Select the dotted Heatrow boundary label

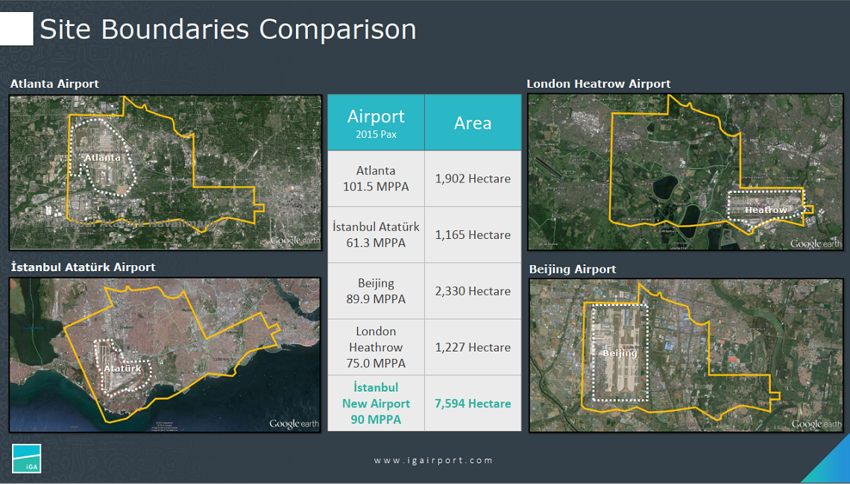[766, 210]
